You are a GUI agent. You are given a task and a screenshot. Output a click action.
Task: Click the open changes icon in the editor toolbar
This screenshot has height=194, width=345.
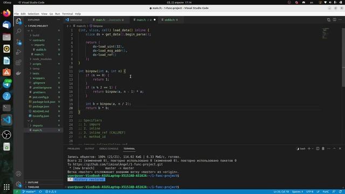pos(329,20)
